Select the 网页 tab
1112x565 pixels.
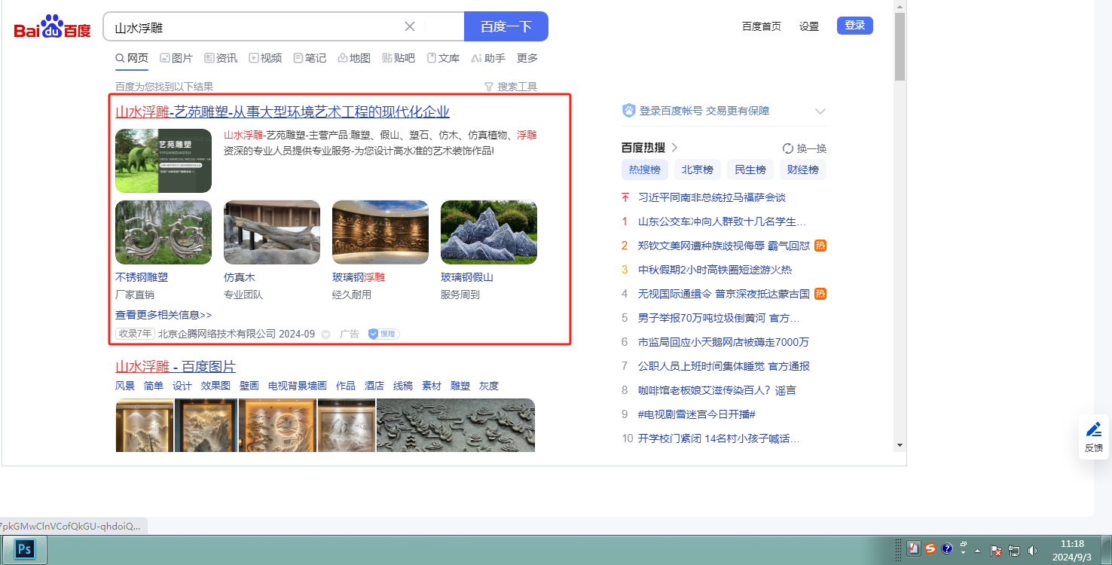click(132, 58)
